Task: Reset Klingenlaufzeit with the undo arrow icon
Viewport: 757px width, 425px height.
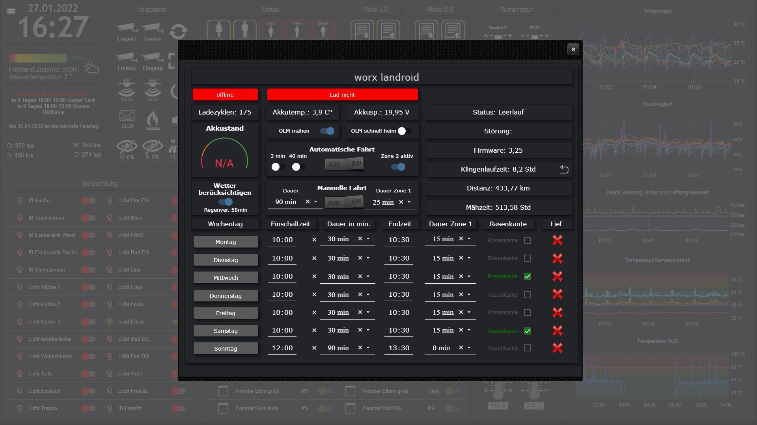Action: pos(564,169)
